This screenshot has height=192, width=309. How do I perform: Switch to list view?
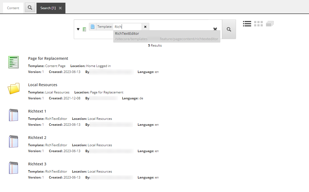click(x=247, y=24)
